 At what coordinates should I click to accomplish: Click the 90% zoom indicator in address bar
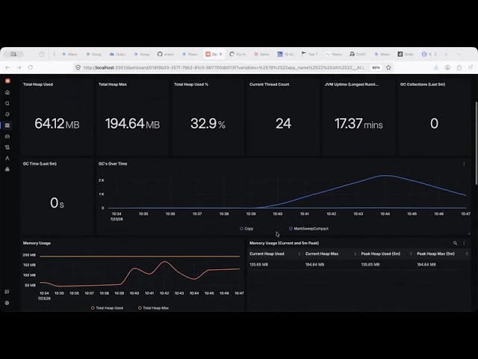pyautogui.click(x=376, y=67)
